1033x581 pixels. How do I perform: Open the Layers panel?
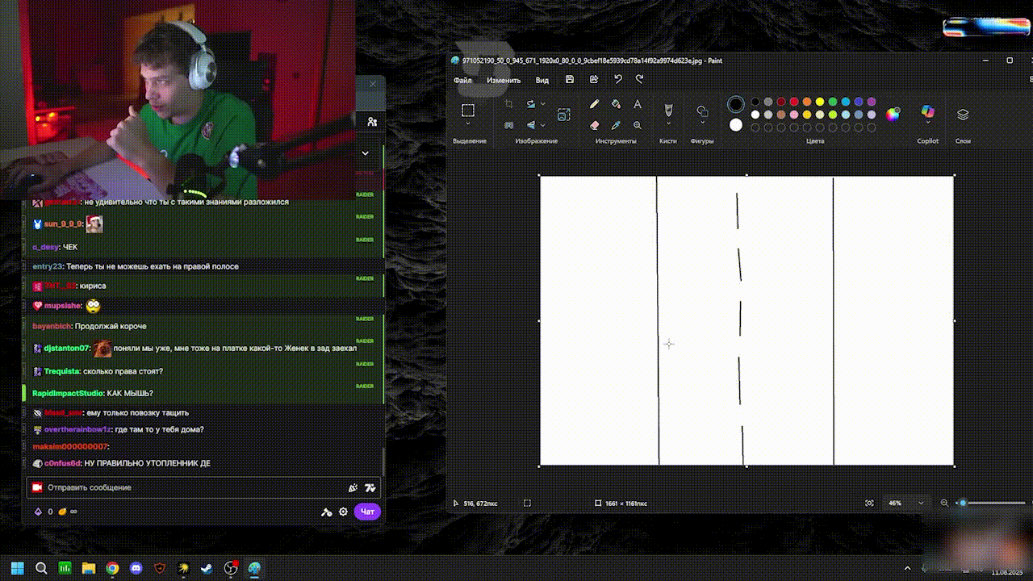tap(963, 115)
